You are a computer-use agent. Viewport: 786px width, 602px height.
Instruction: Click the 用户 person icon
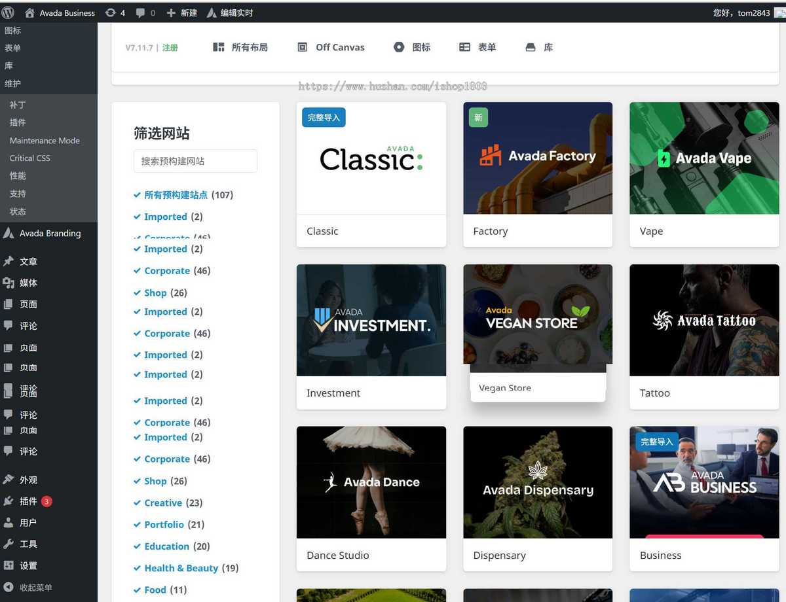pos(9,523)
